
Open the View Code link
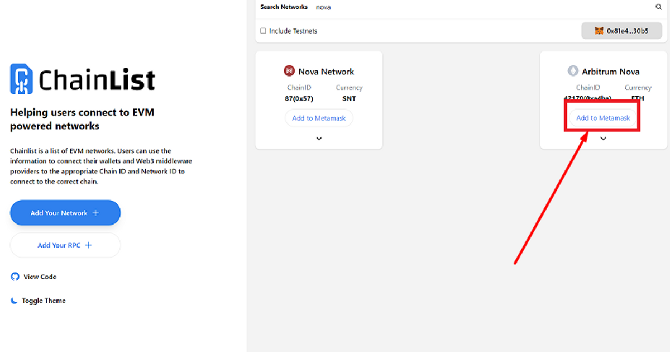click(40, 277)
